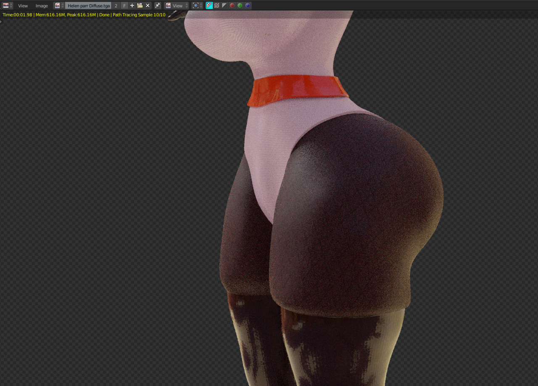Show green channel only
538x386 pixels.
point(240,5)
